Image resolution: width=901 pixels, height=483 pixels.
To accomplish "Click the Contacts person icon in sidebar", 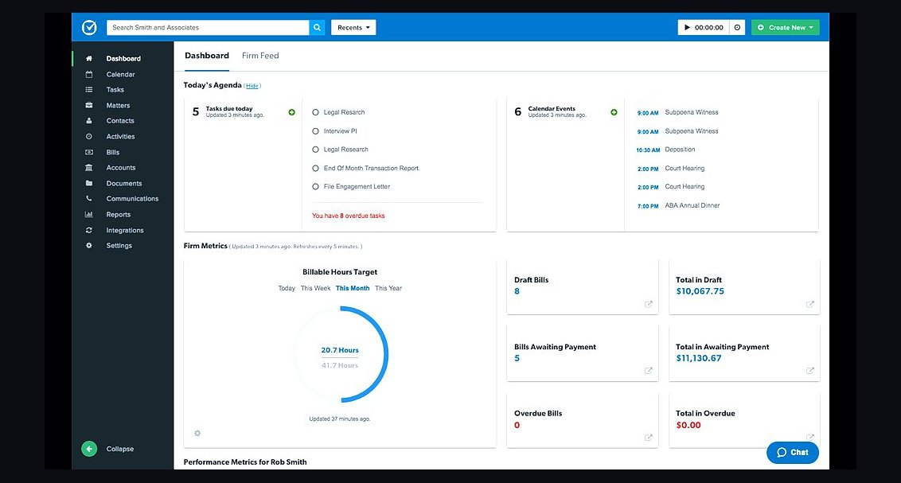I will pos(89,121).
